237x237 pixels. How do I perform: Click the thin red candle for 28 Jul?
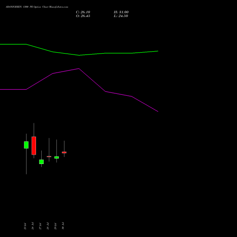coord(49,156)
